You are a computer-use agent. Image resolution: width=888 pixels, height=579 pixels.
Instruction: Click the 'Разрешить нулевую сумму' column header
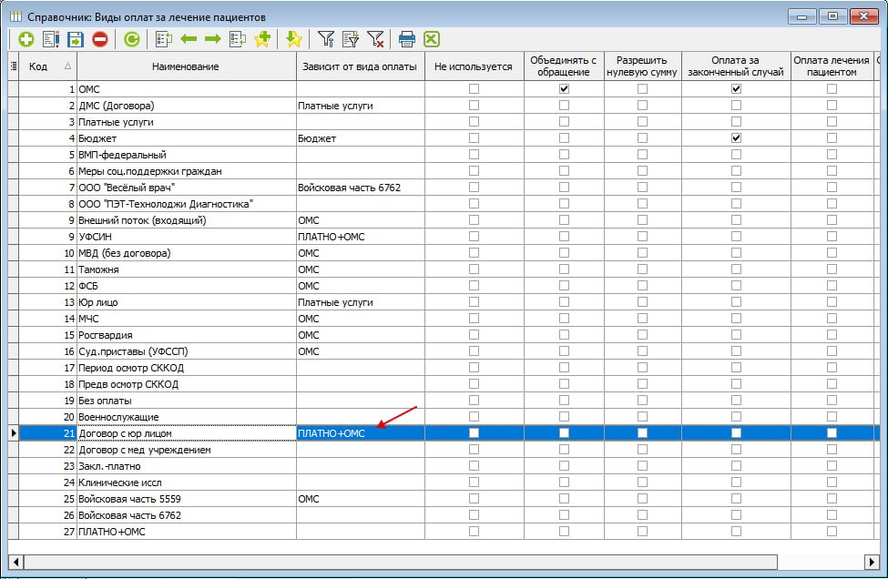pyautogui.click(x=642, y=66)
